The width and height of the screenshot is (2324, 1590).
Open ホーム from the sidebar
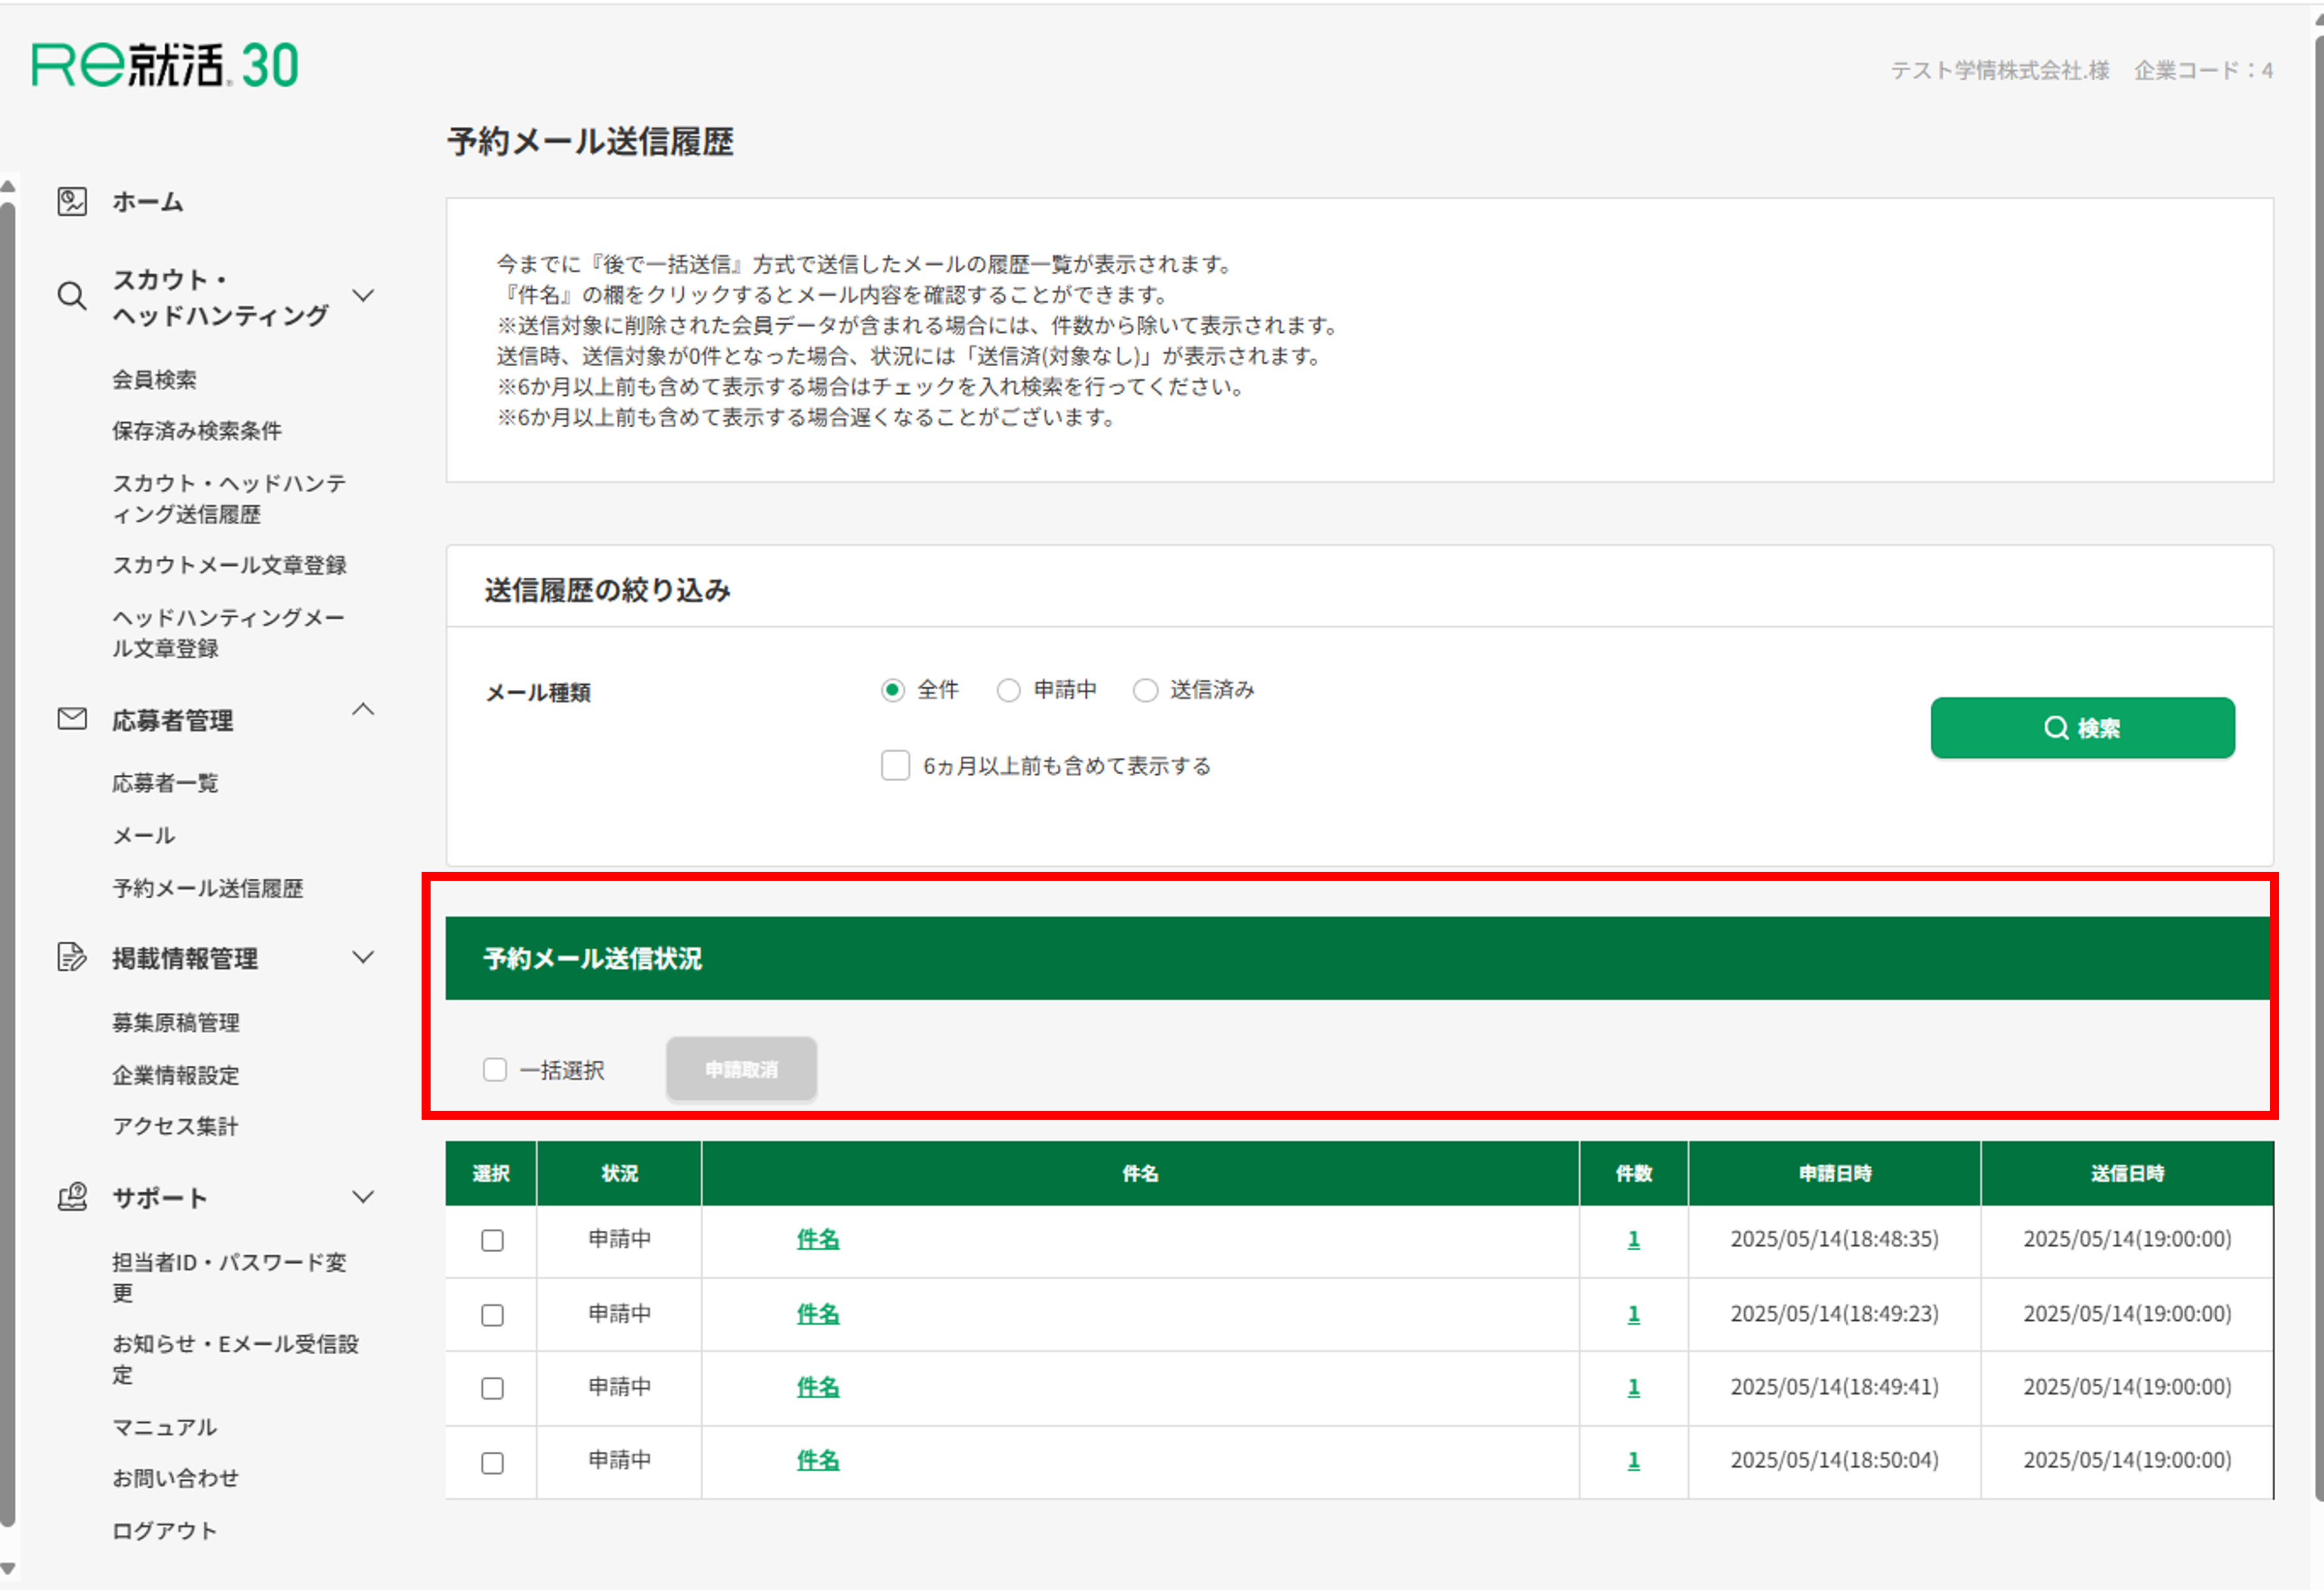coord(148,202)
